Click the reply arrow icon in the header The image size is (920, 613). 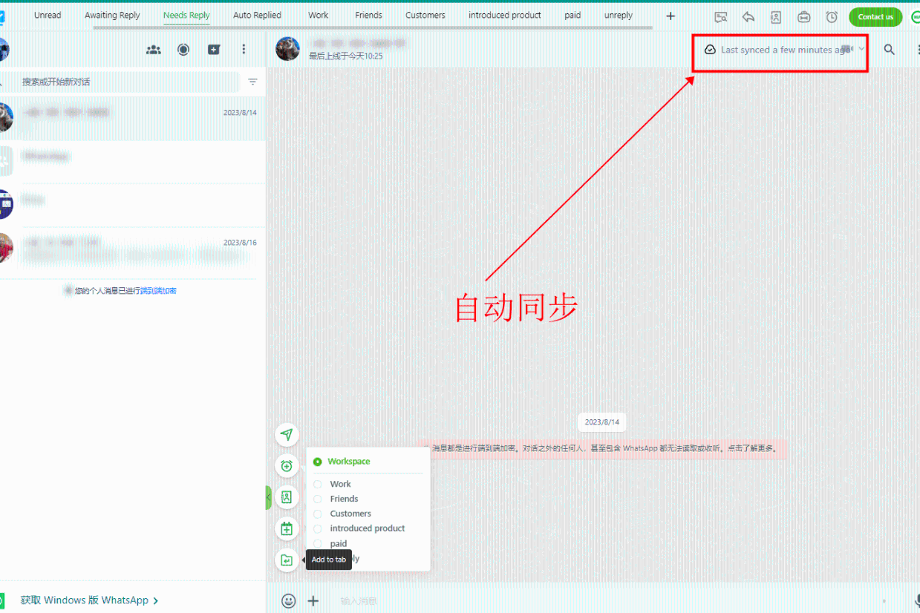[748, 16]
